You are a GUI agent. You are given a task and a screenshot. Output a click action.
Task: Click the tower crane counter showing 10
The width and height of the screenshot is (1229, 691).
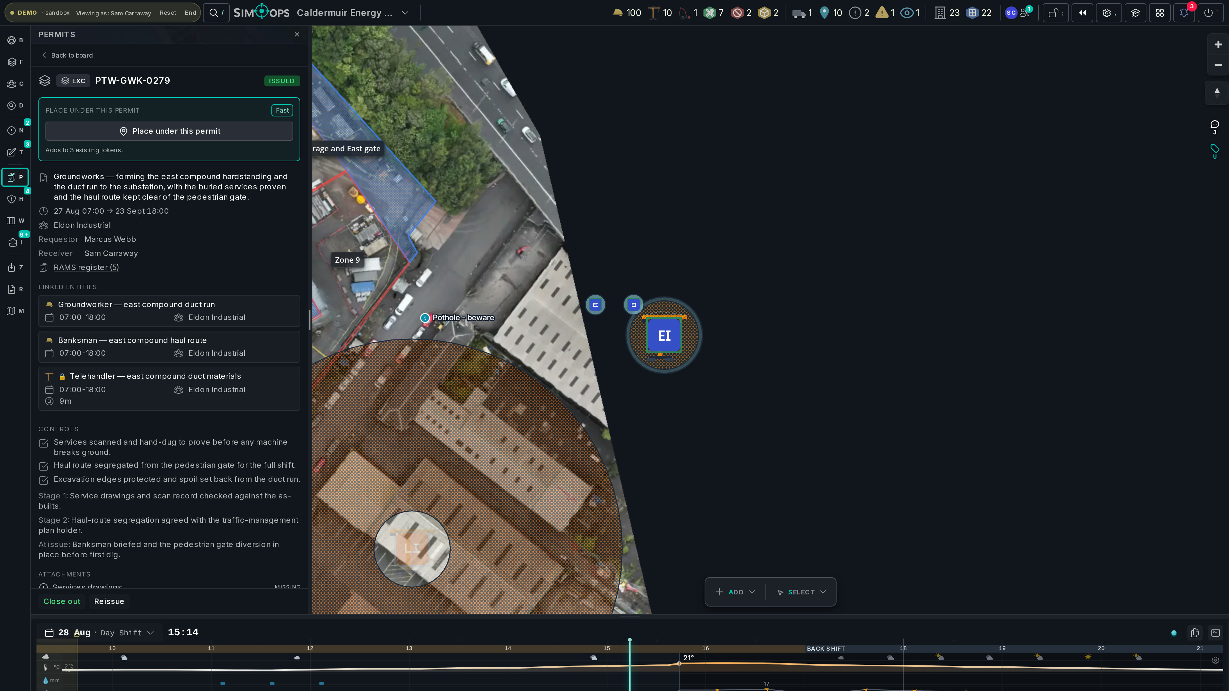coord(660,13)
